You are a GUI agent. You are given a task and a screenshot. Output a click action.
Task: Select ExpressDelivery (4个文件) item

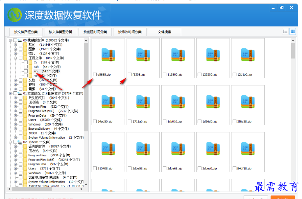(x=49, y=129)
